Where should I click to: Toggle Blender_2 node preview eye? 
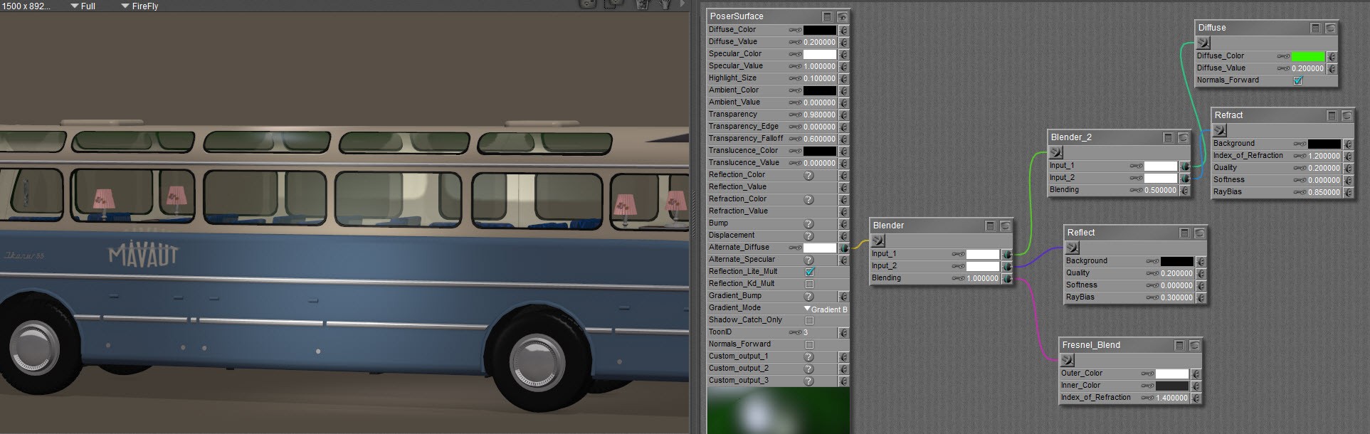pyautogui.click(x=1183, y=137)
